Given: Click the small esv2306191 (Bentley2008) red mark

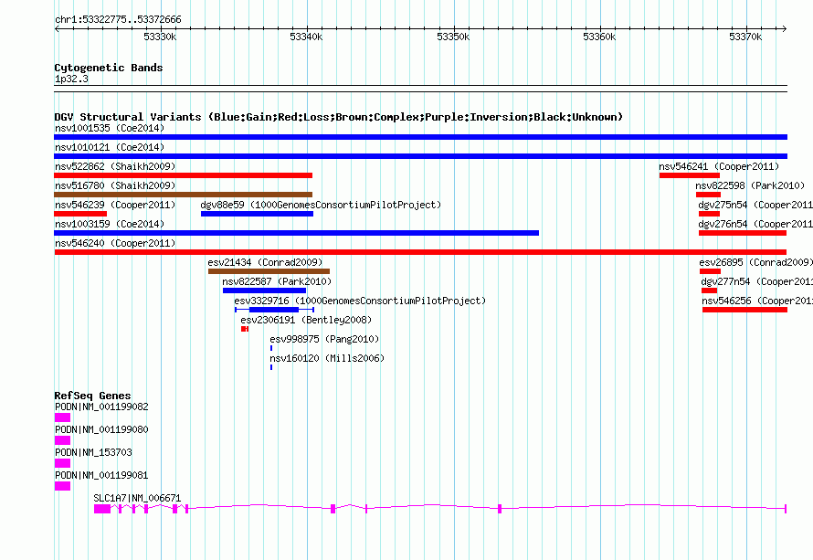Looking at the screenshot, I should [245, 329].
